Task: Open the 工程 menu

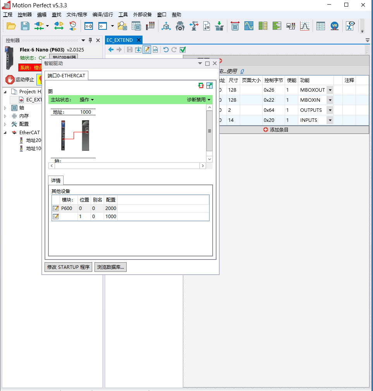Action: click(8, 15)
